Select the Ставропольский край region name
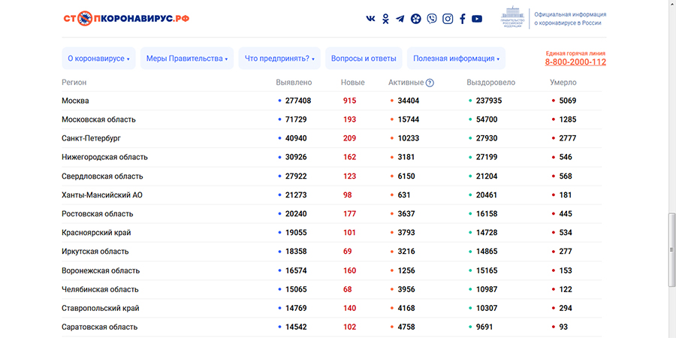Viewport: 676px width, 338px height. click(x=101, y=308)
